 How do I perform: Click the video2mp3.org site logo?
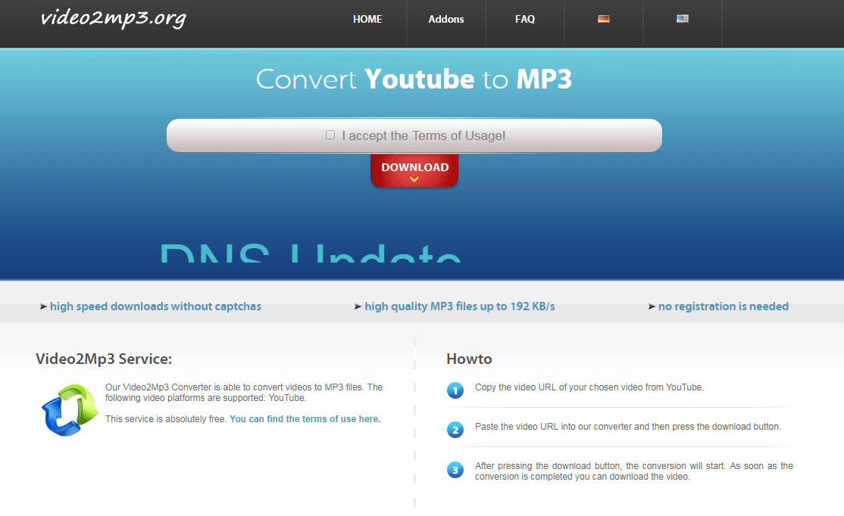pyautogui.click(x=113, y=19)
